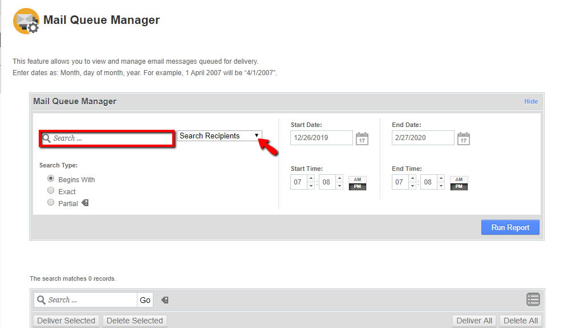The height and width of the screenshot is (328, 584).
Task: Click the help tag icon beside Partial
Action: 86,203
